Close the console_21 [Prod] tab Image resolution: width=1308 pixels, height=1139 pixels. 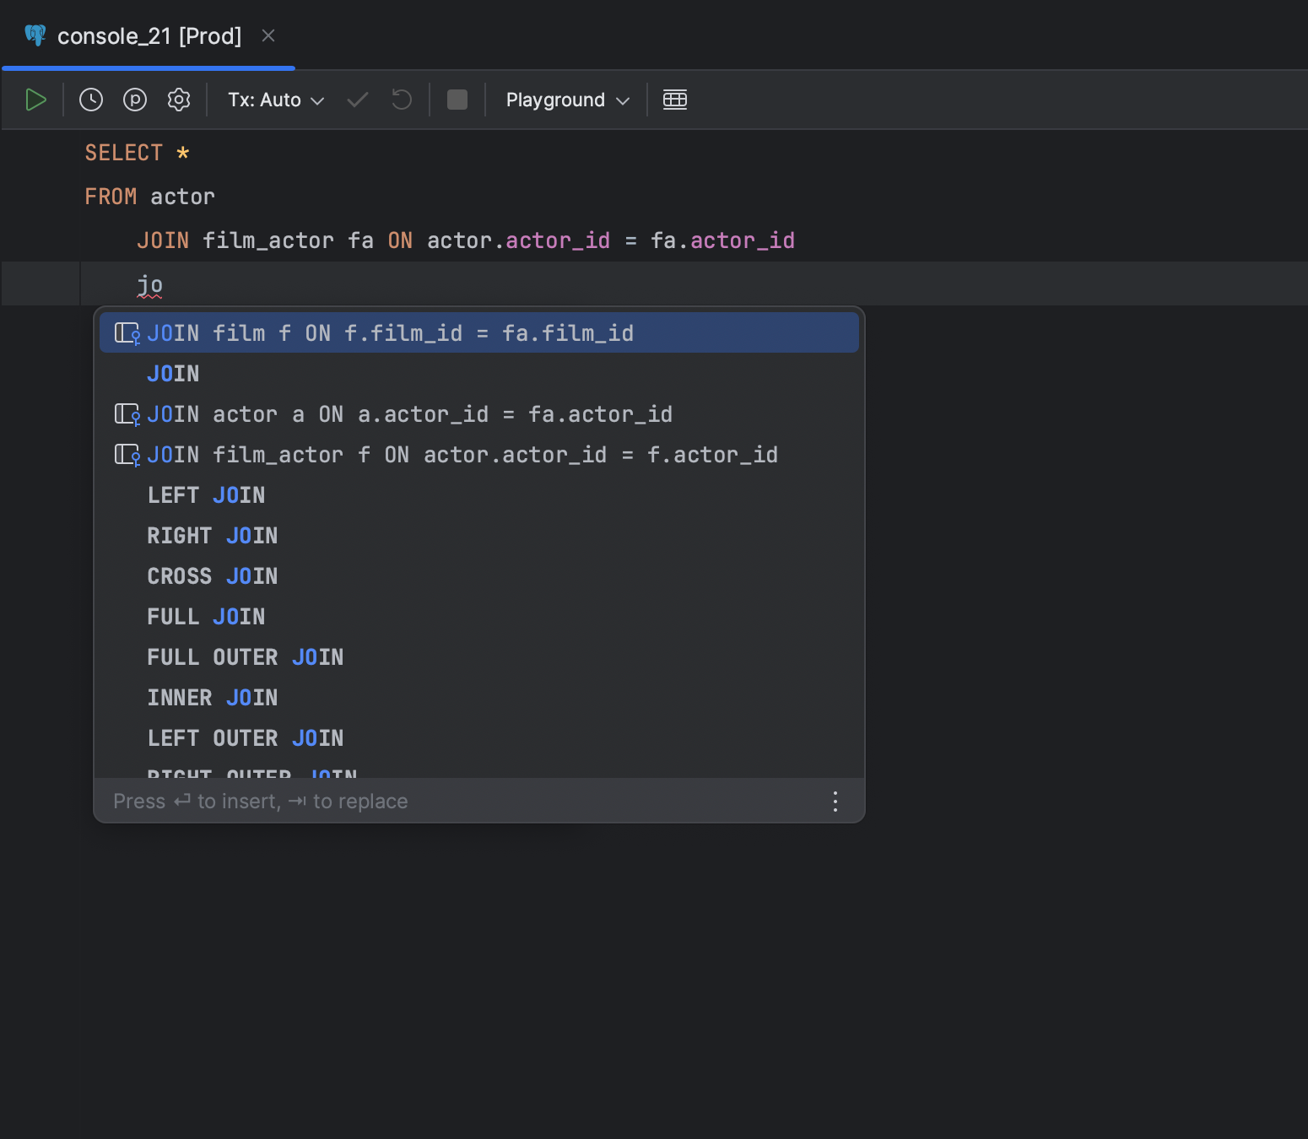pos(268,36)
